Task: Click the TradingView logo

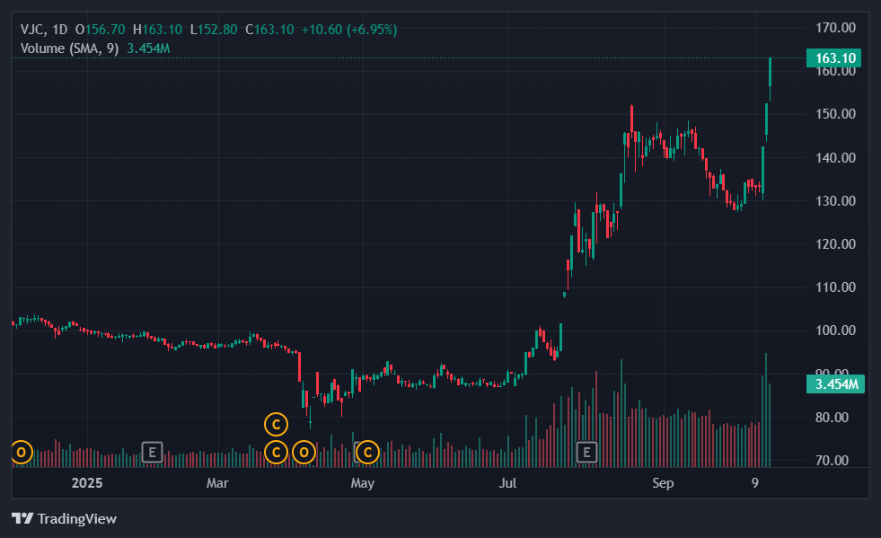Action: pos(65,518)
